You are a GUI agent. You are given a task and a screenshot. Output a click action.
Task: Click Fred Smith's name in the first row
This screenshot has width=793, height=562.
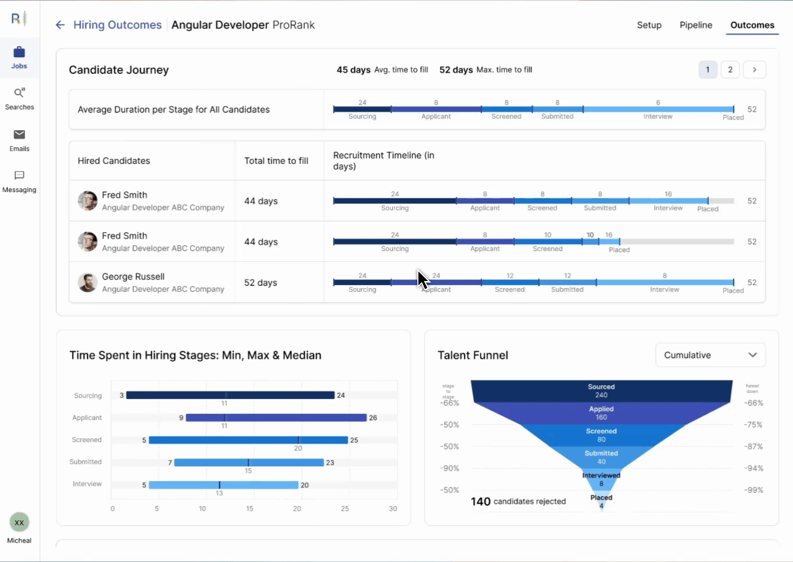coord(125,195)
